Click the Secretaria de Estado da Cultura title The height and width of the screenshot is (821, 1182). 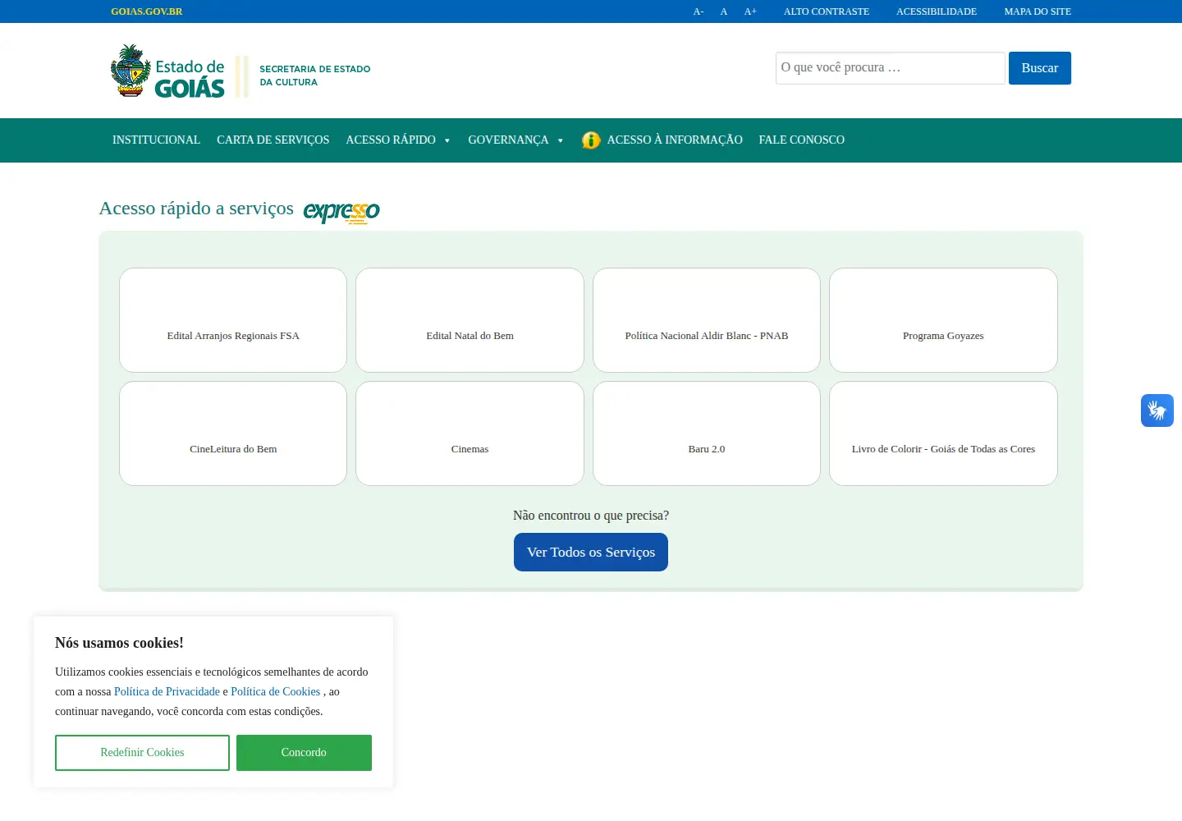click(315, 76)
